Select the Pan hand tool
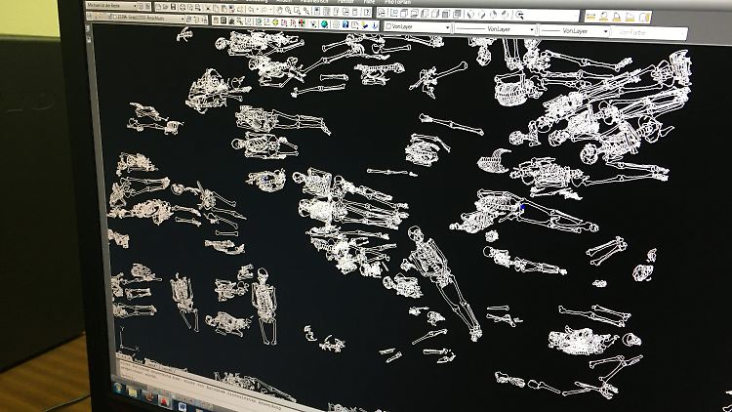 279,10
